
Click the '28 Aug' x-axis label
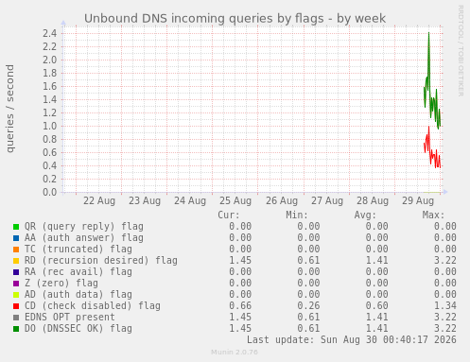[373, 200]
